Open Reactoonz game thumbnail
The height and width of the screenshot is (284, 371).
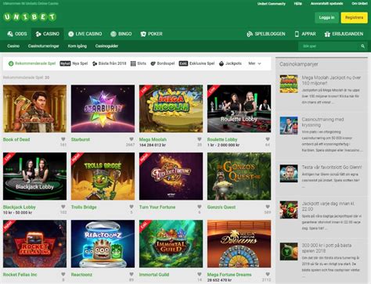coord(103,243)
